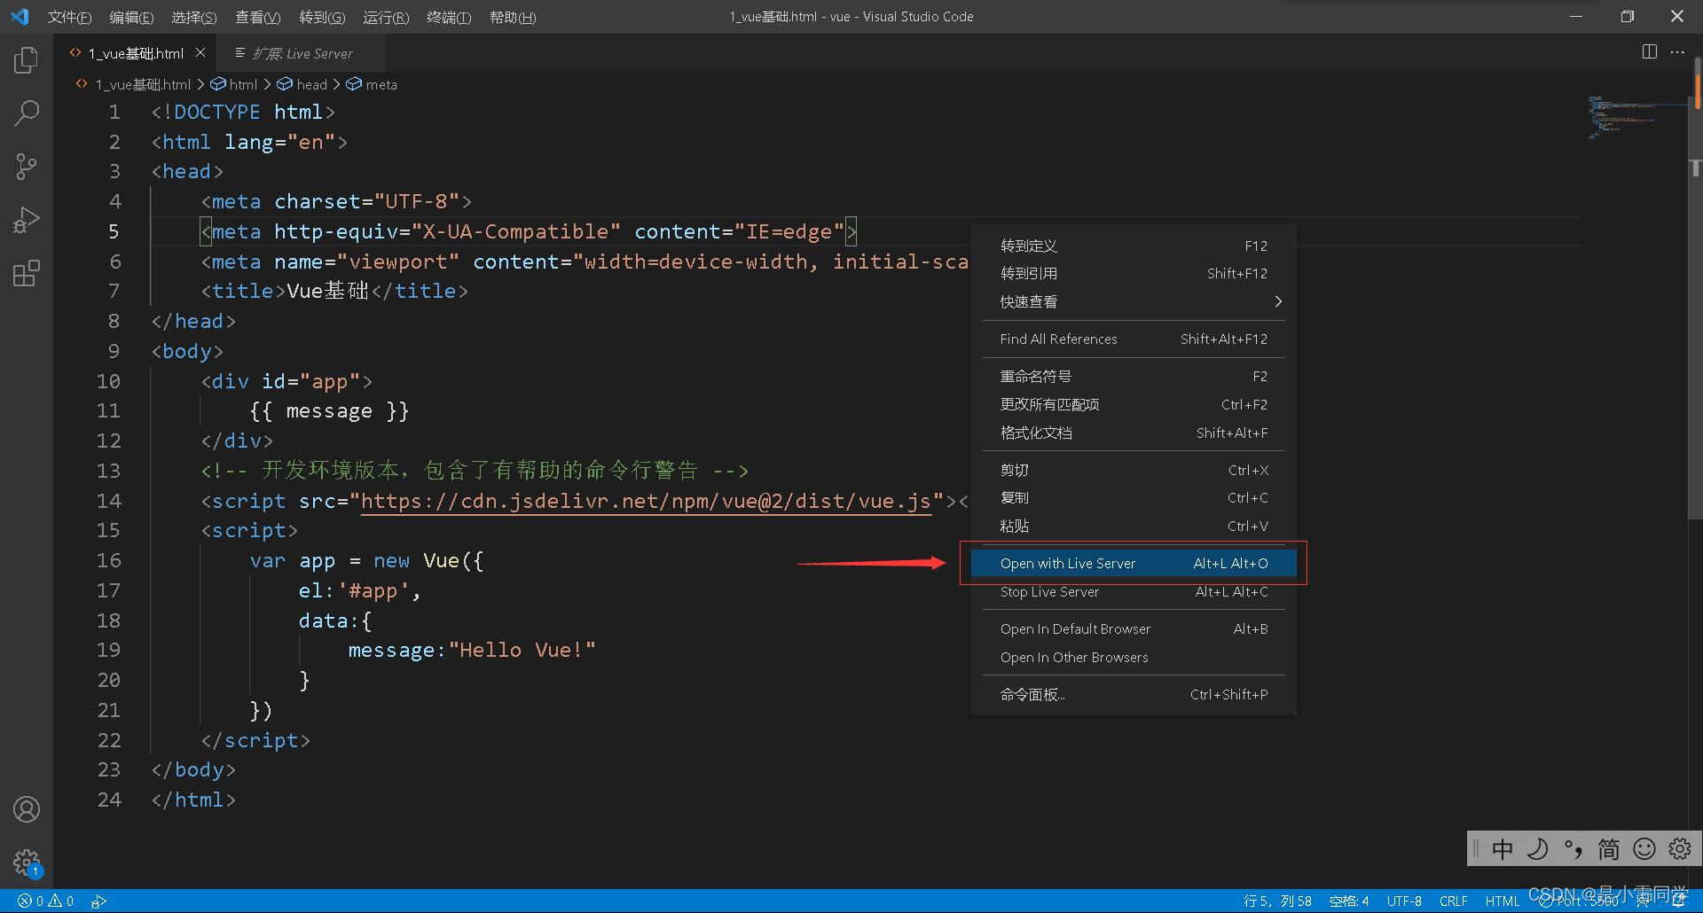
Task: Choose Open with Live Server
Action: 1134,563
